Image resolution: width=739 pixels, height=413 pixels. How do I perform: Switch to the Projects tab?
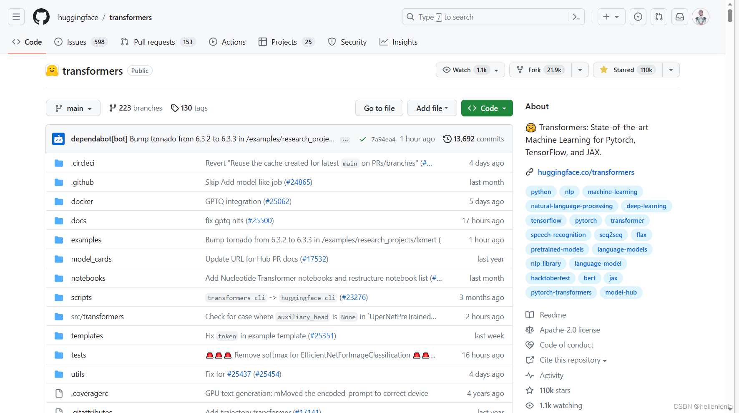click(x=287, y=42)
